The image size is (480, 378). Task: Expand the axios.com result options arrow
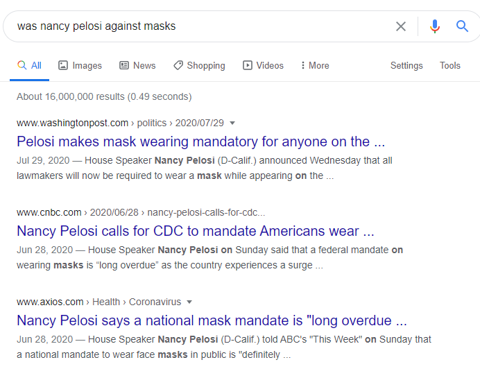click(x=189, y=302)
